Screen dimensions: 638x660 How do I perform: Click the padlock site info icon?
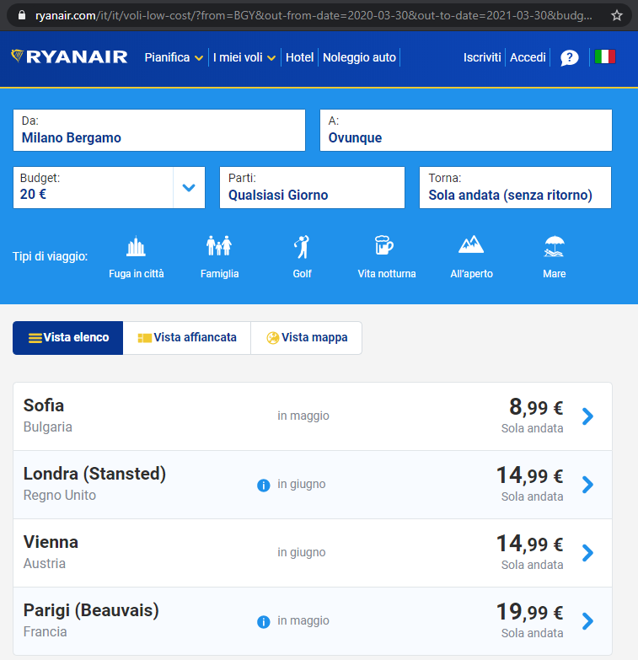22,15
